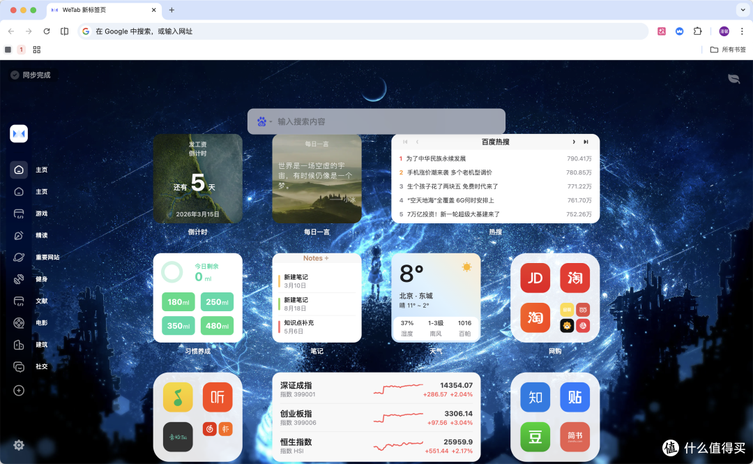Open the 发工资 countdown widget
Viewport: 753px width, 464px height.
point(198,179)
